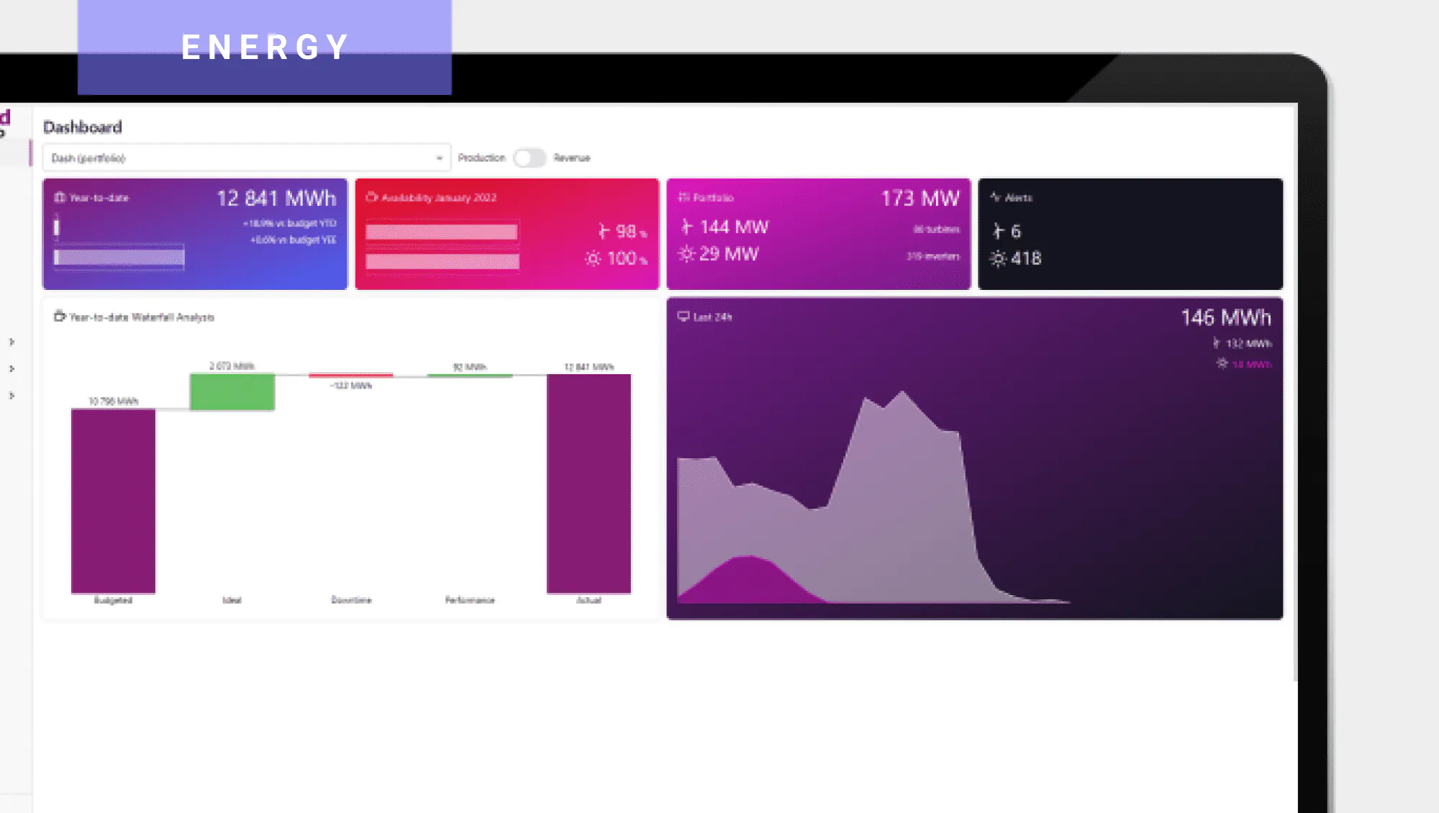Toggle the Production/Revenue switch
Screen dimensions: 1439x813
(530, 158)
